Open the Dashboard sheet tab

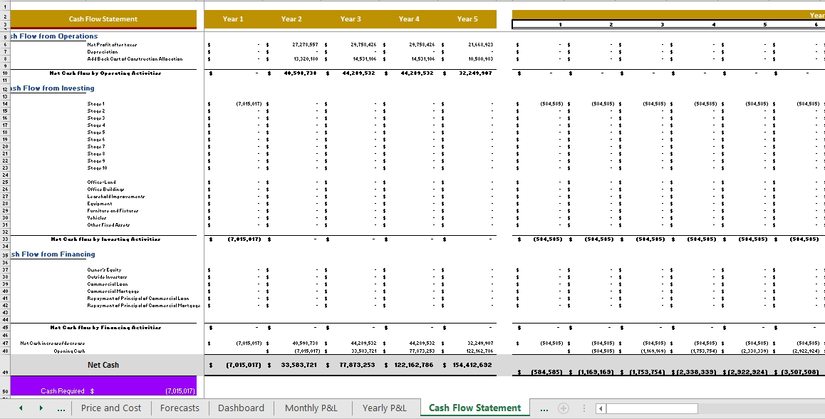(x=241, y=408)
